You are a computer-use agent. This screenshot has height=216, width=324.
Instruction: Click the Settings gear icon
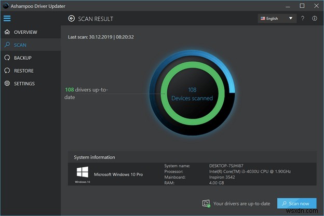[7, 83]
